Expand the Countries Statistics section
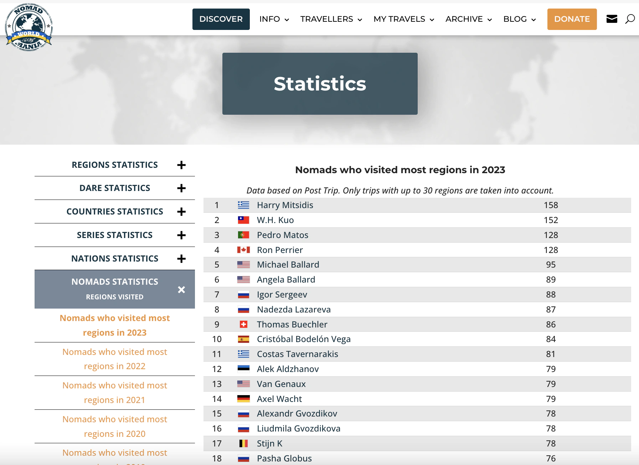639x465 pixels. coord(181,212)
